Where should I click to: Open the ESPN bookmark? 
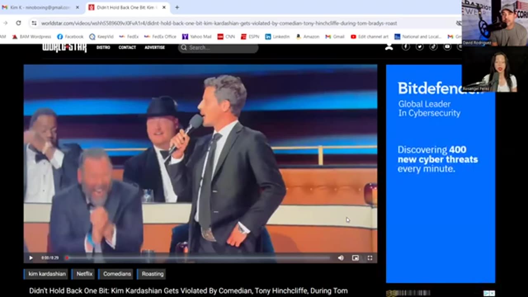(x=250, y=37)
